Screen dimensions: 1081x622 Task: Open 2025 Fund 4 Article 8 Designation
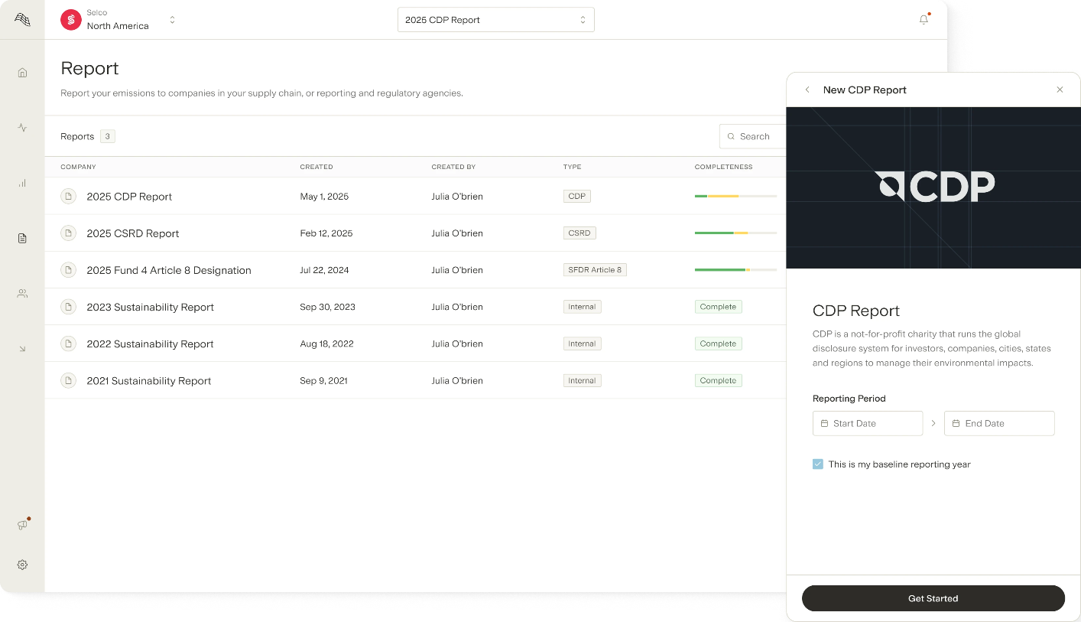pos(415,270)
